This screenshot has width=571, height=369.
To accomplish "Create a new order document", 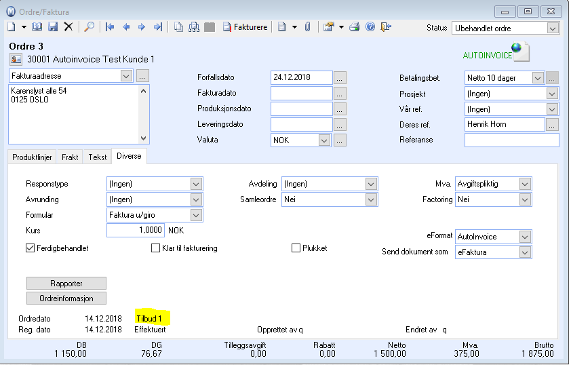I will 12,27.
